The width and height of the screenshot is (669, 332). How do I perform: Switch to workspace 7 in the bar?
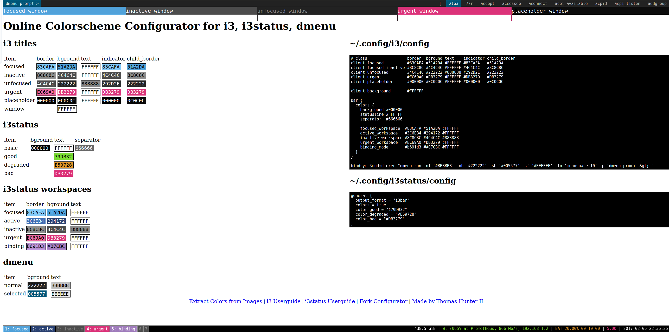tap(146, 329)
